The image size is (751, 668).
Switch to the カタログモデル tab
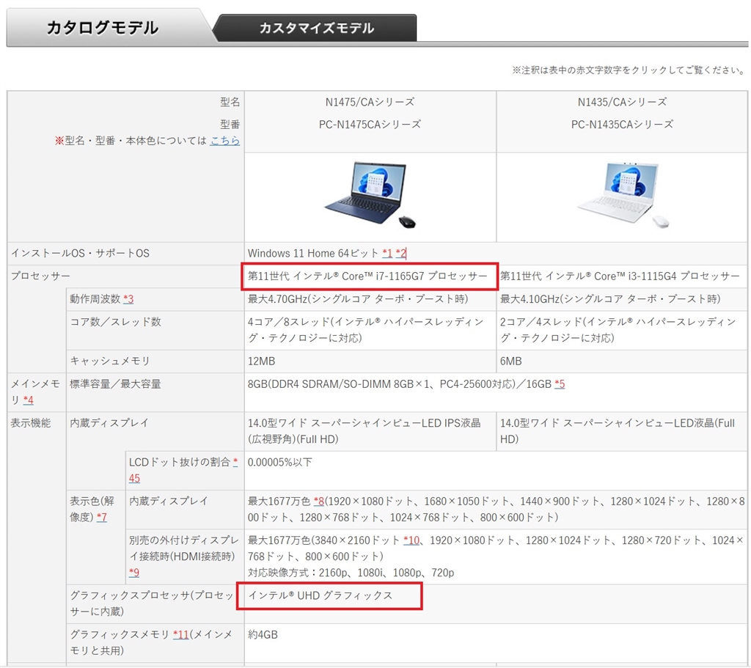coord(103,27)
